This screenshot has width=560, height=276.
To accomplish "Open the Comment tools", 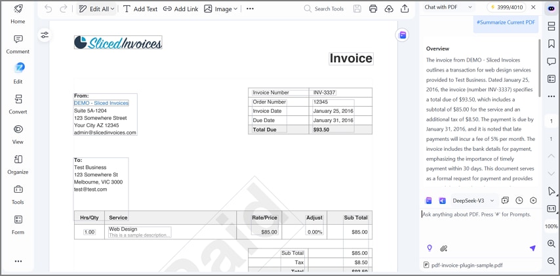I will (18, 45).
